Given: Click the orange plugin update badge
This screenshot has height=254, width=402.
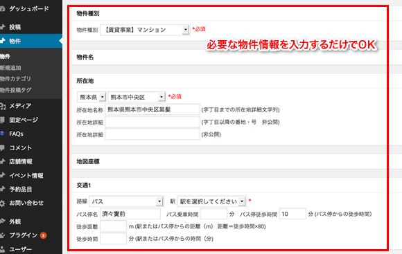Looking at the screenshot, I should click(44, 235).
